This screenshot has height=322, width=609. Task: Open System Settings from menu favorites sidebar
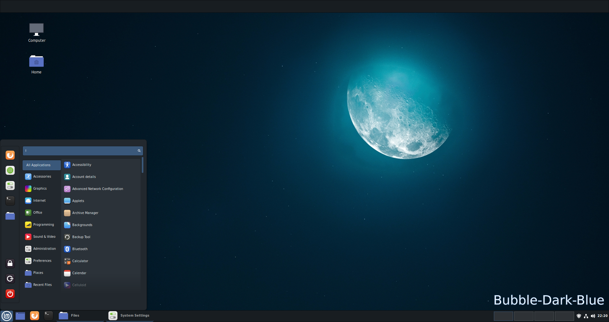(10, 186)
